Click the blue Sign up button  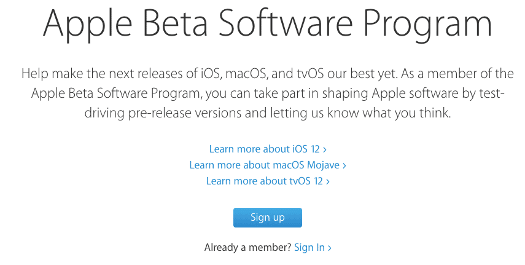click(268, 218)
